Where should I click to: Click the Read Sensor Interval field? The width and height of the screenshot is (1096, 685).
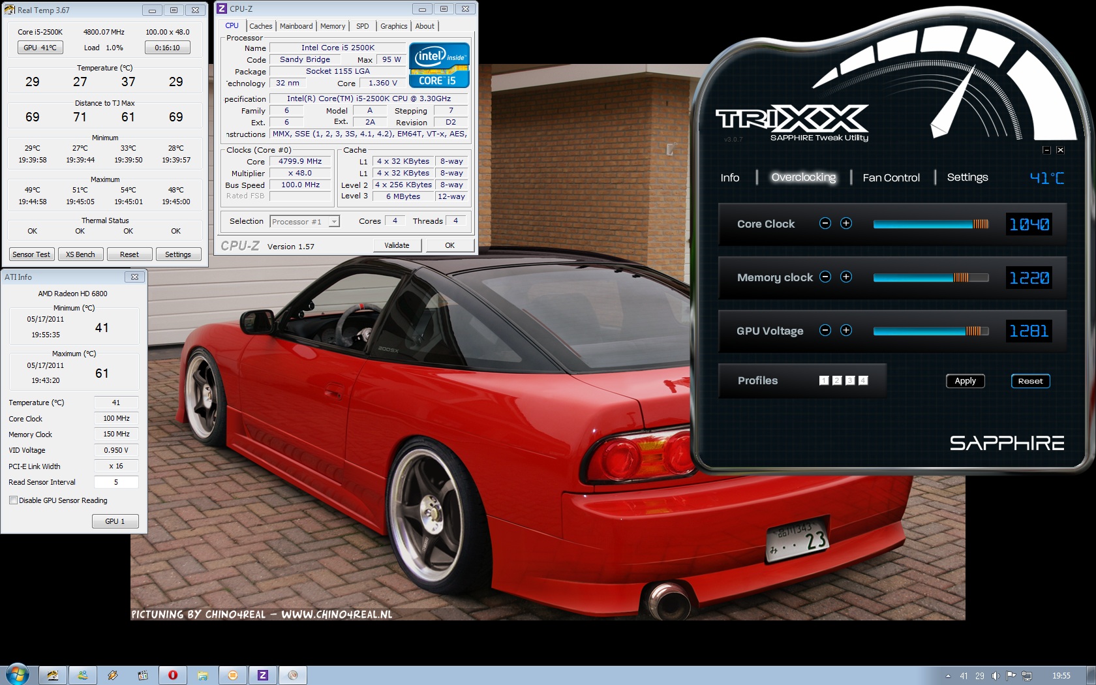point(116,483)
